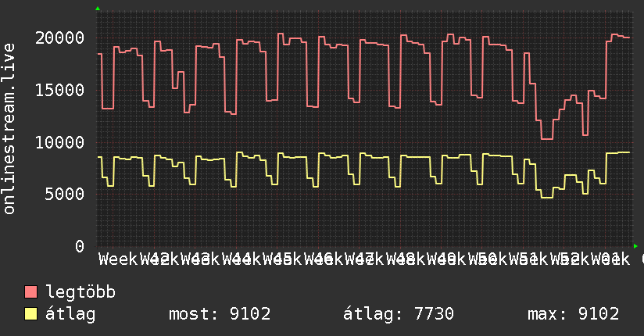Click the pink legtöbb legend swatch
This screenshot has width=644, height=336.
tap(30, 292)
